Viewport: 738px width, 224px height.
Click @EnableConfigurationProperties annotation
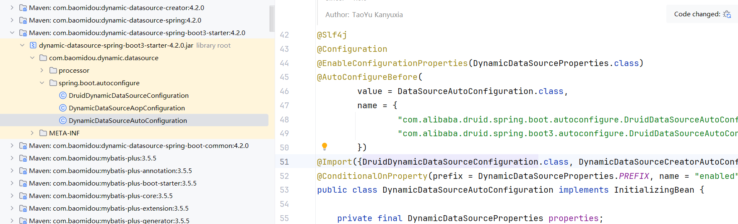(392, 63)
